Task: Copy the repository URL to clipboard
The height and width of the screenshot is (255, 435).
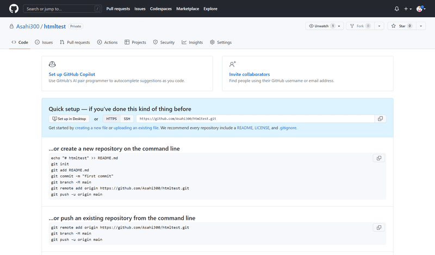Action: (380, 118)
